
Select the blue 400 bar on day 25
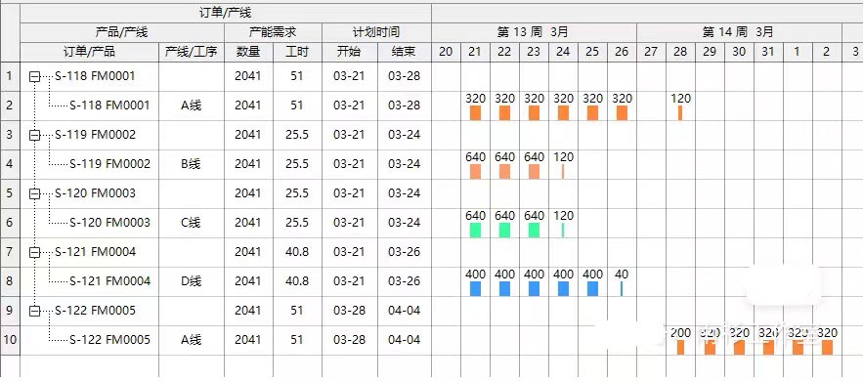[592, 288]
